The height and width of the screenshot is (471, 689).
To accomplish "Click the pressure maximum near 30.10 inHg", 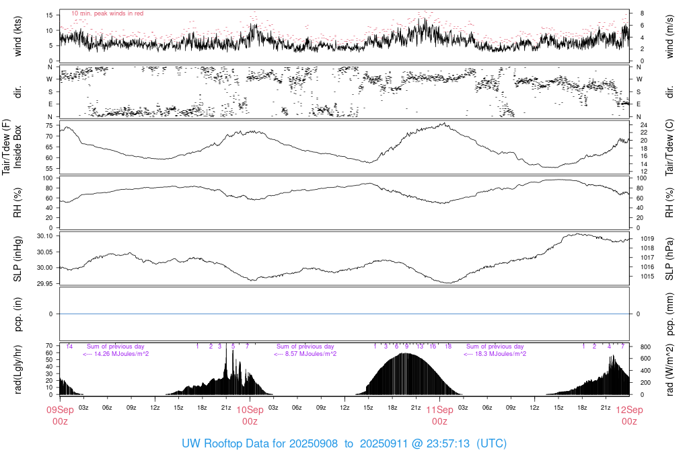I will pyautogui.click(x=578, y=234).
